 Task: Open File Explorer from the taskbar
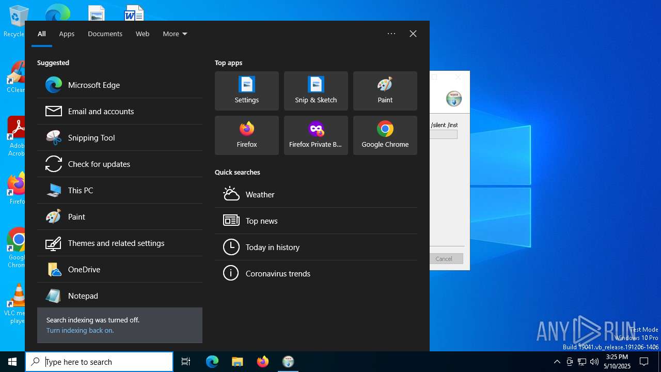point(237,362)
